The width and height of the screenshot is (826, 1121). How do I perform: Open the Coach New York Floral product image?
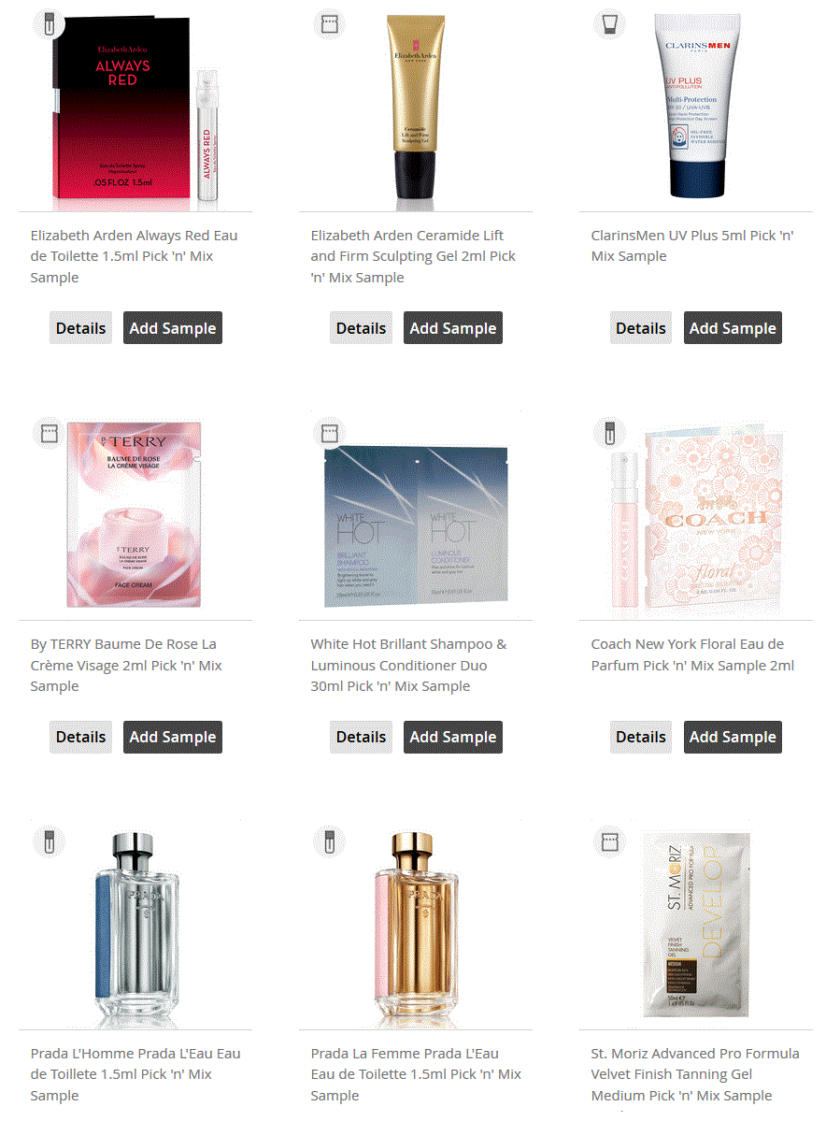697,521
